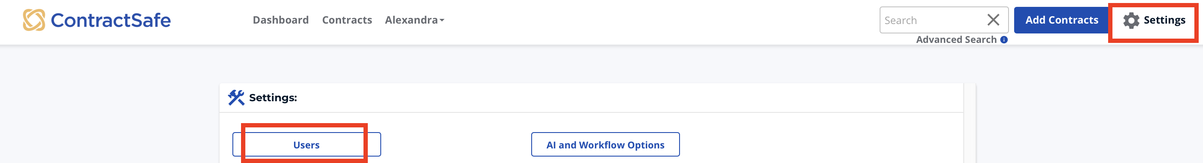The height and width of the screenshot is (163, 1203).
Task: Open AI and Workflow Options
Action: click(605, 145)
